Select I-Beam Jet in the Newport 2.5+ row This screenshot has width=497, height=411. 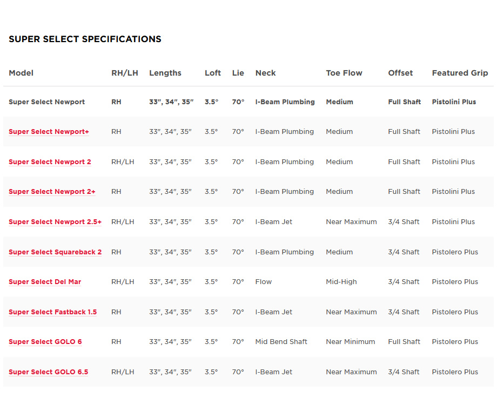pos(274,221)
